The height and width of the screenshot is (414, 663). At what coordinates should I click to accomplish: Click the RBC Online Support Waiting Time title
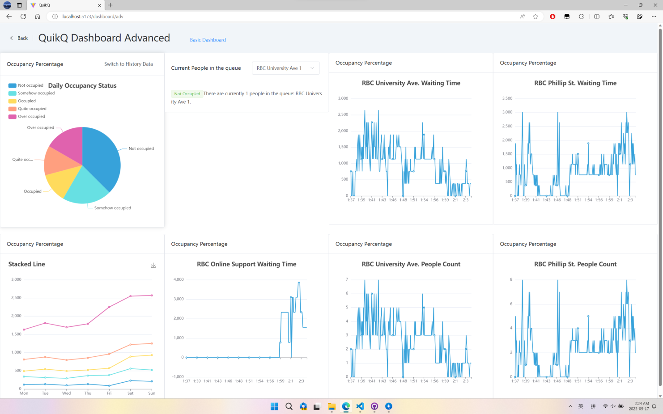(x=246, y=264)
